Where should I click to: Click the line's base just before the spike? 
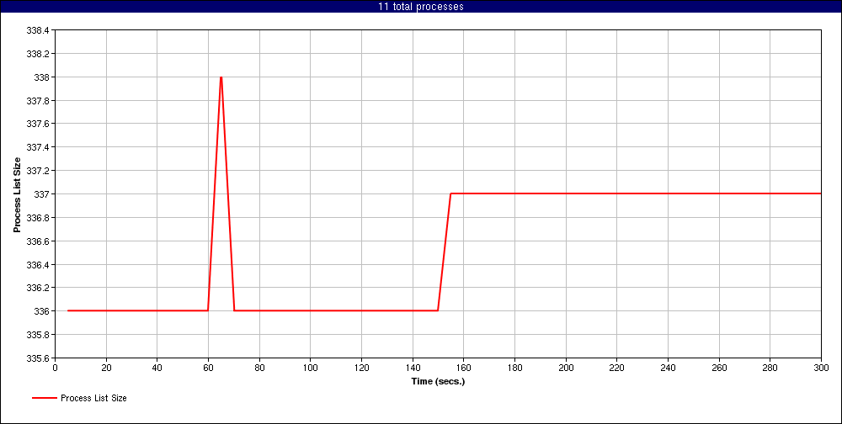pyautogui.click(x=207, y=310)
